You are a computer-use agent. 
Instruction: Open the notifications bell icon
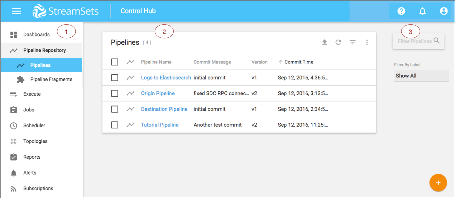tap(423, 11)
